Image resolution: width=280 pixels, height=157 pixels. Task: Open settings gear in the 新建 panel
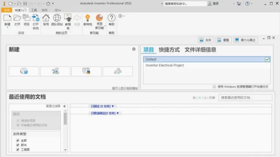click(134, 49)
